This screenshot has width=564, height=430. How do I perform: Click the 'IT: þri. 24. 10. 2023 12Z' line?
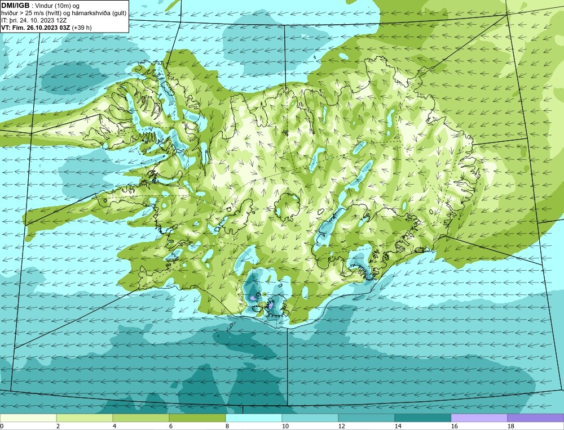[34, 20]
